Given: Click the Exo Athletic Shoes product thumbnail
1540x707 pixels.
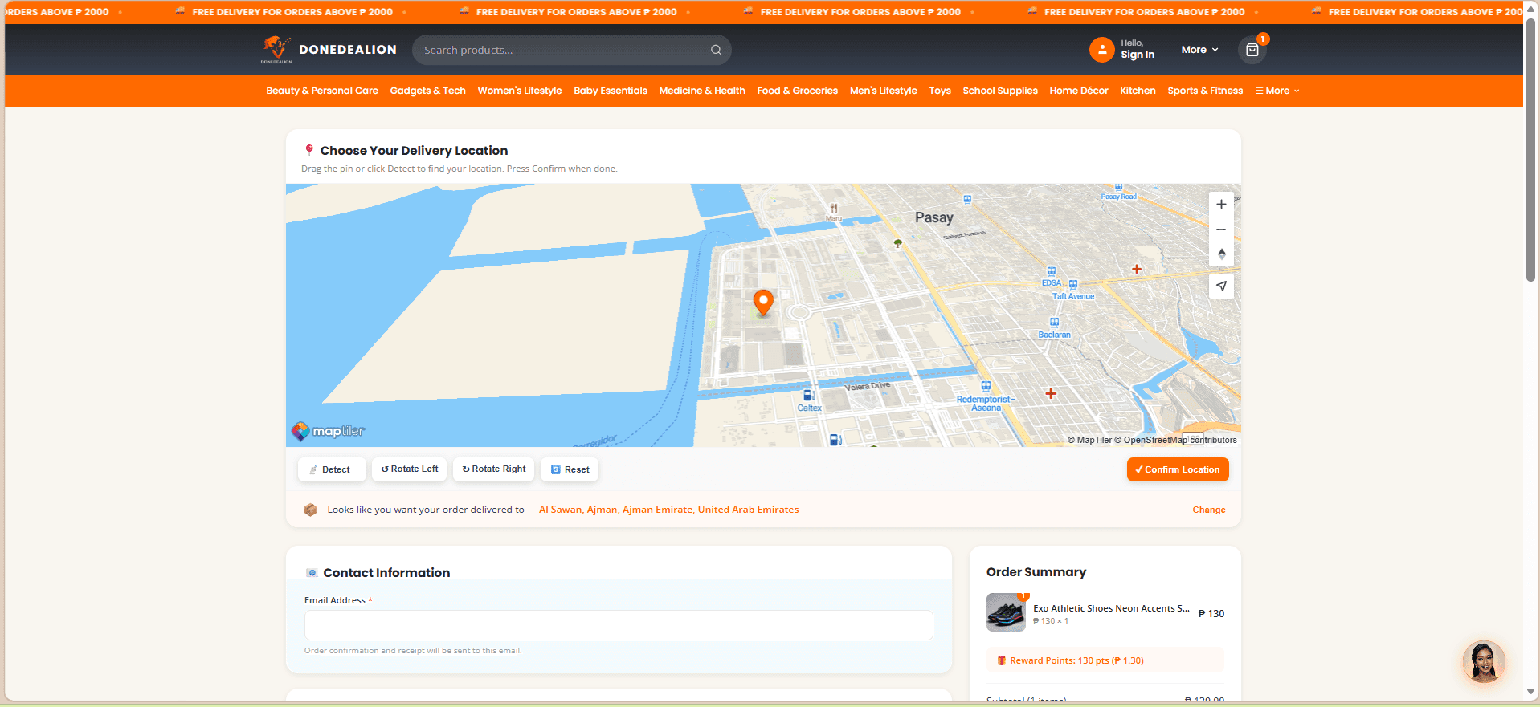Looking at the screenshot, I should 1006,612.
